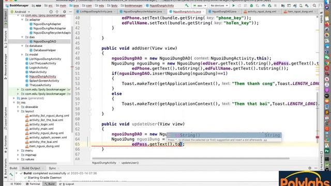Open the Structure side tool window
This screenshot has width=331, height=186.
tap(6, 39)
